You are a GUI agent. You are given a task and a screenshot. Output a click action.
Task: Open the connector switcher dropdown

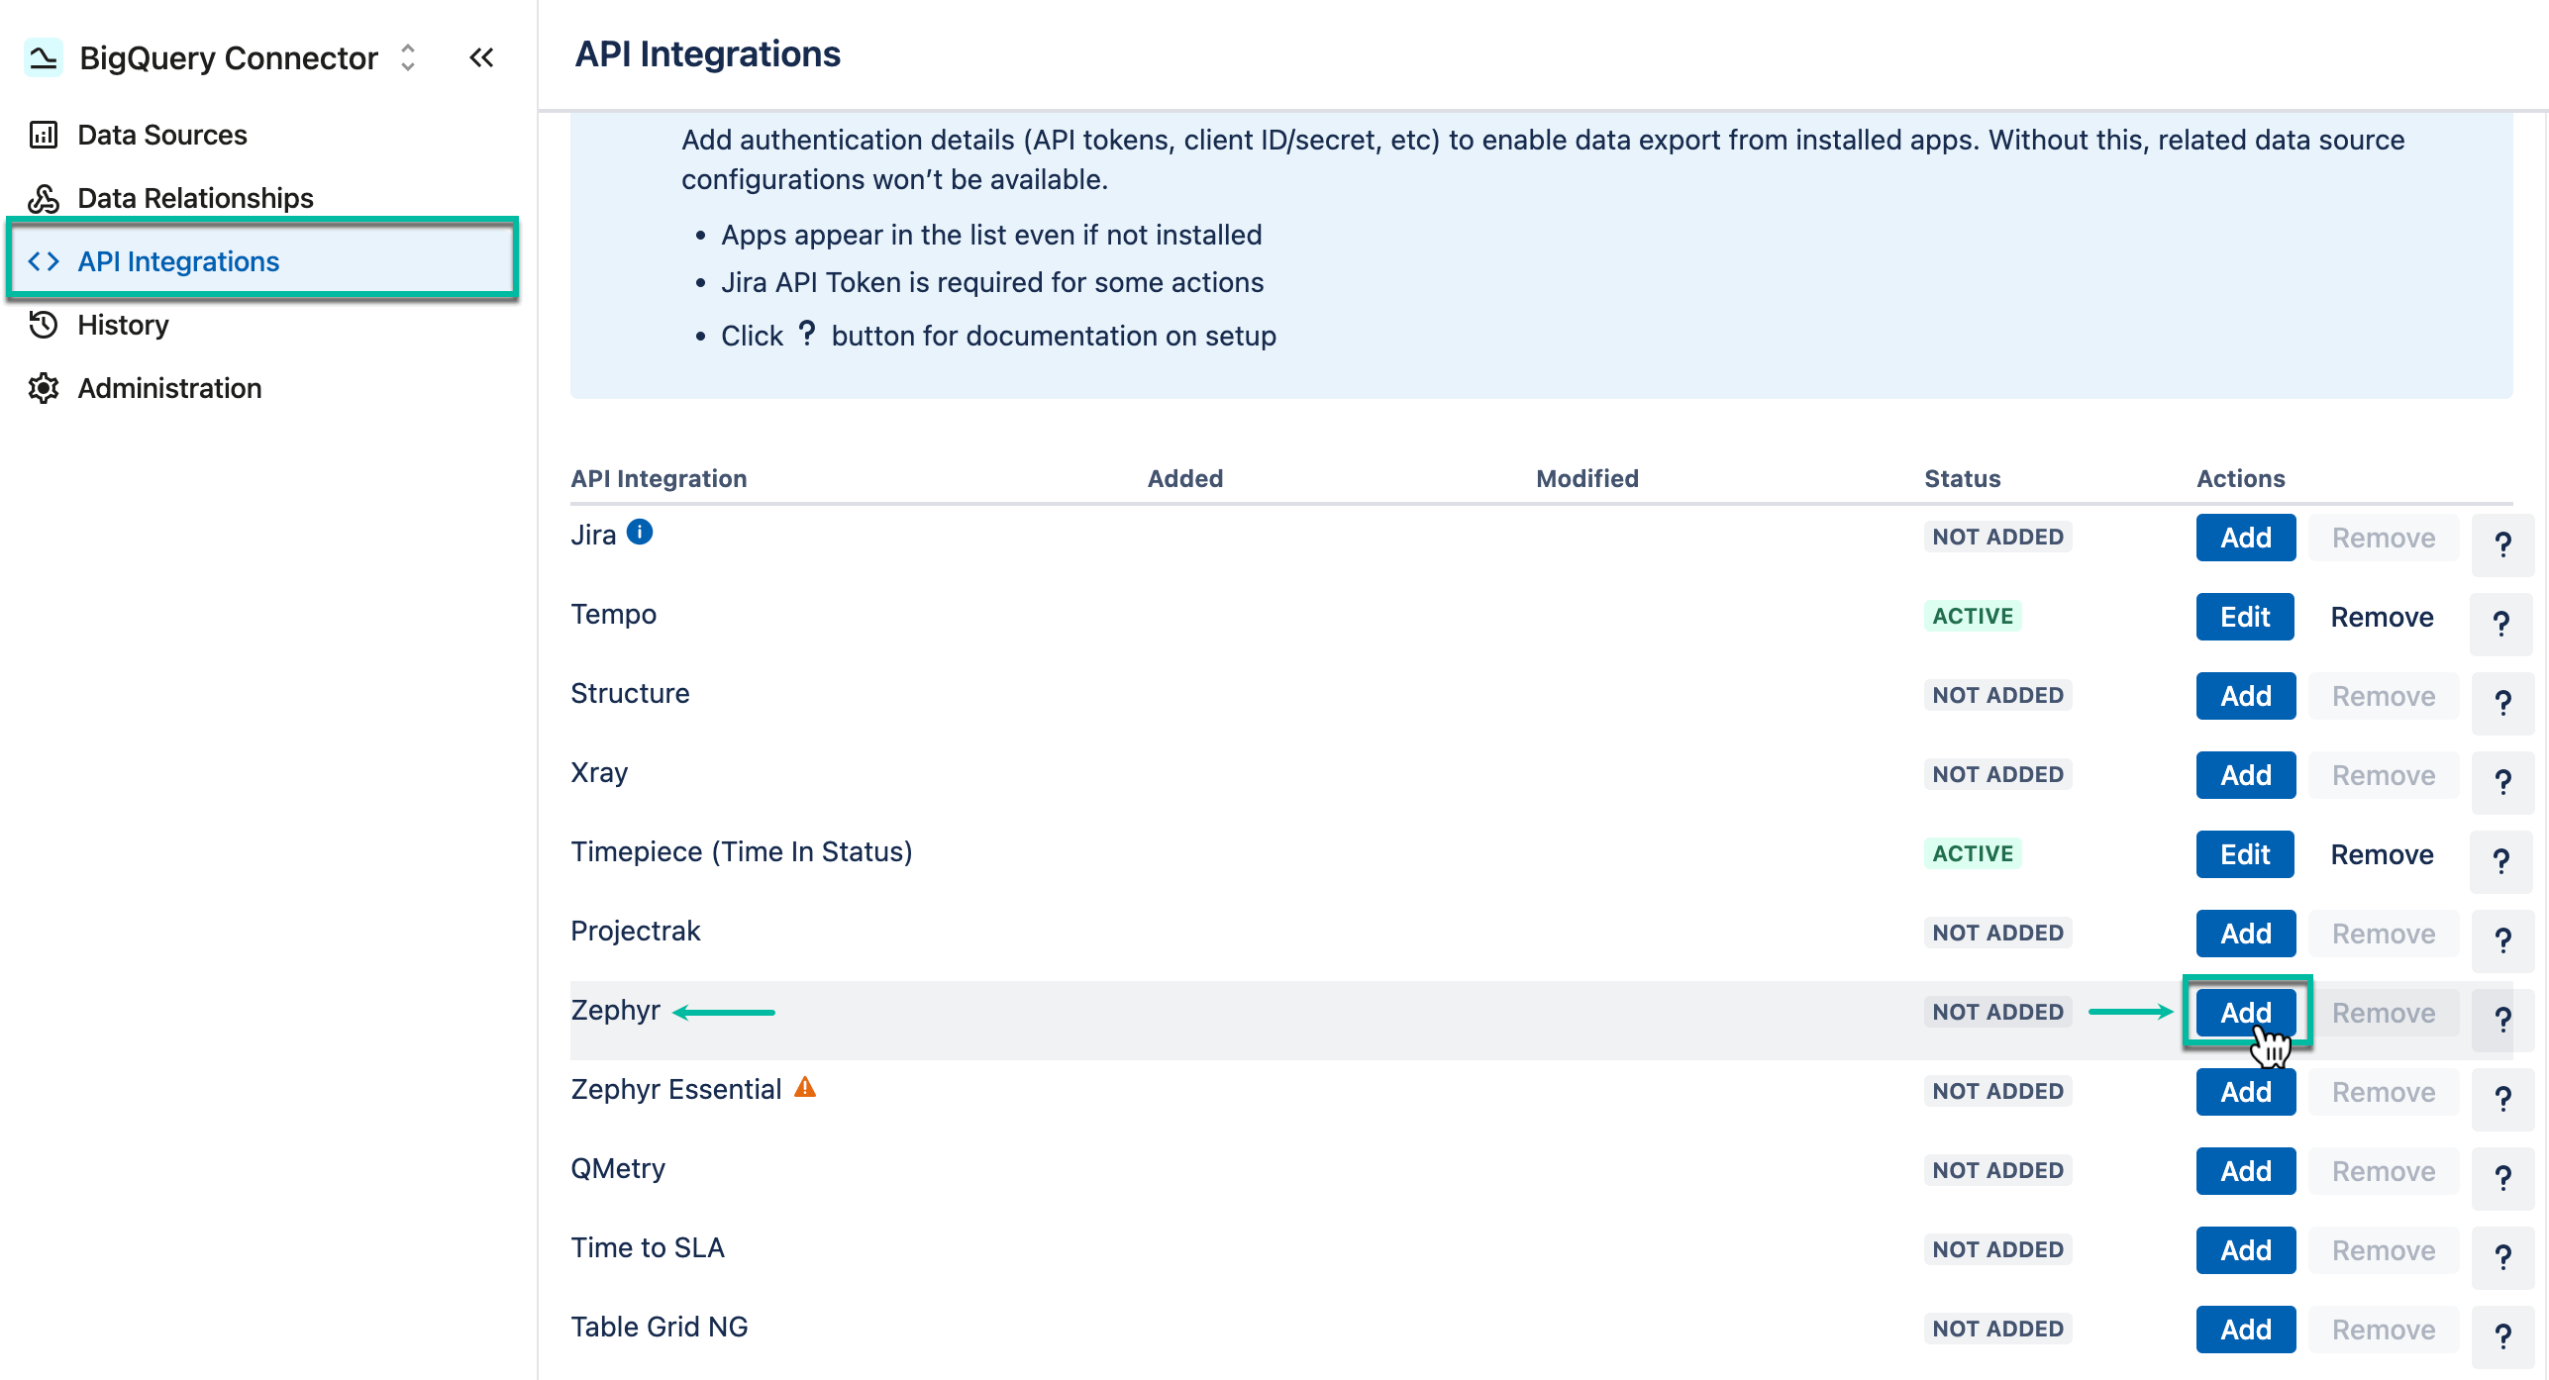[x=407, y=57]
